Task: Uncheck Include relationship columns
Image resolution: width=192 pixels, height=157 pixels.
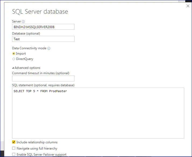Action: (14, 142)
